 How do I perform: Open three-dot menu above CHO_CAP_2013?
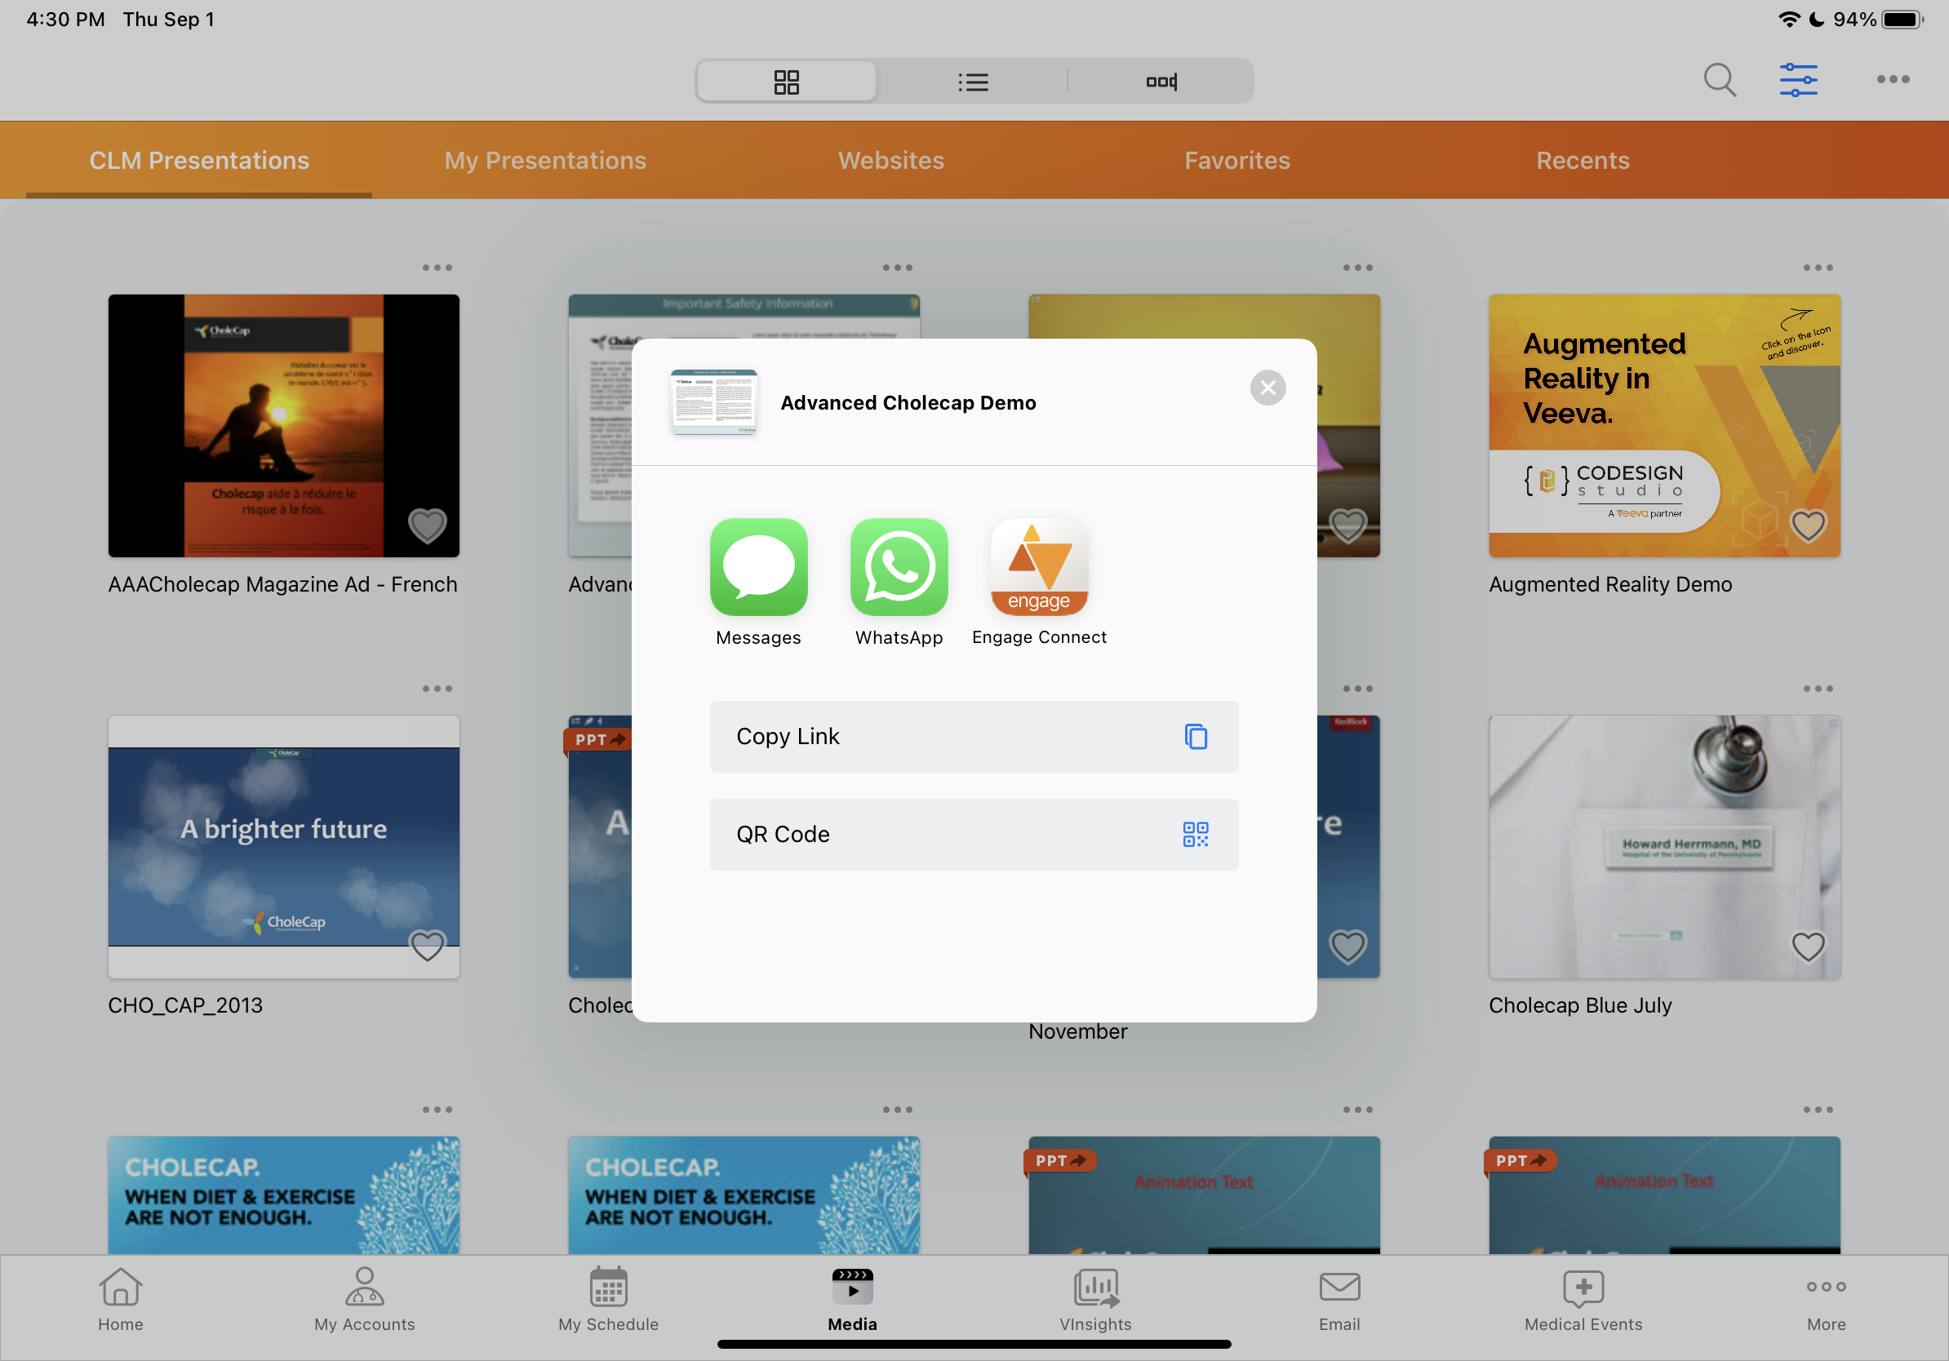(437, 689)
